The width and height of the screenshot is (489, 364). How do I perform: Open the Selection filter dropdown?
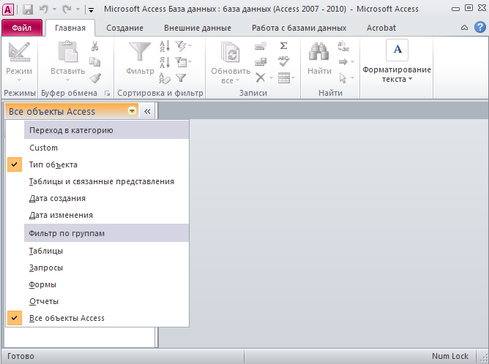click(183, 46)
